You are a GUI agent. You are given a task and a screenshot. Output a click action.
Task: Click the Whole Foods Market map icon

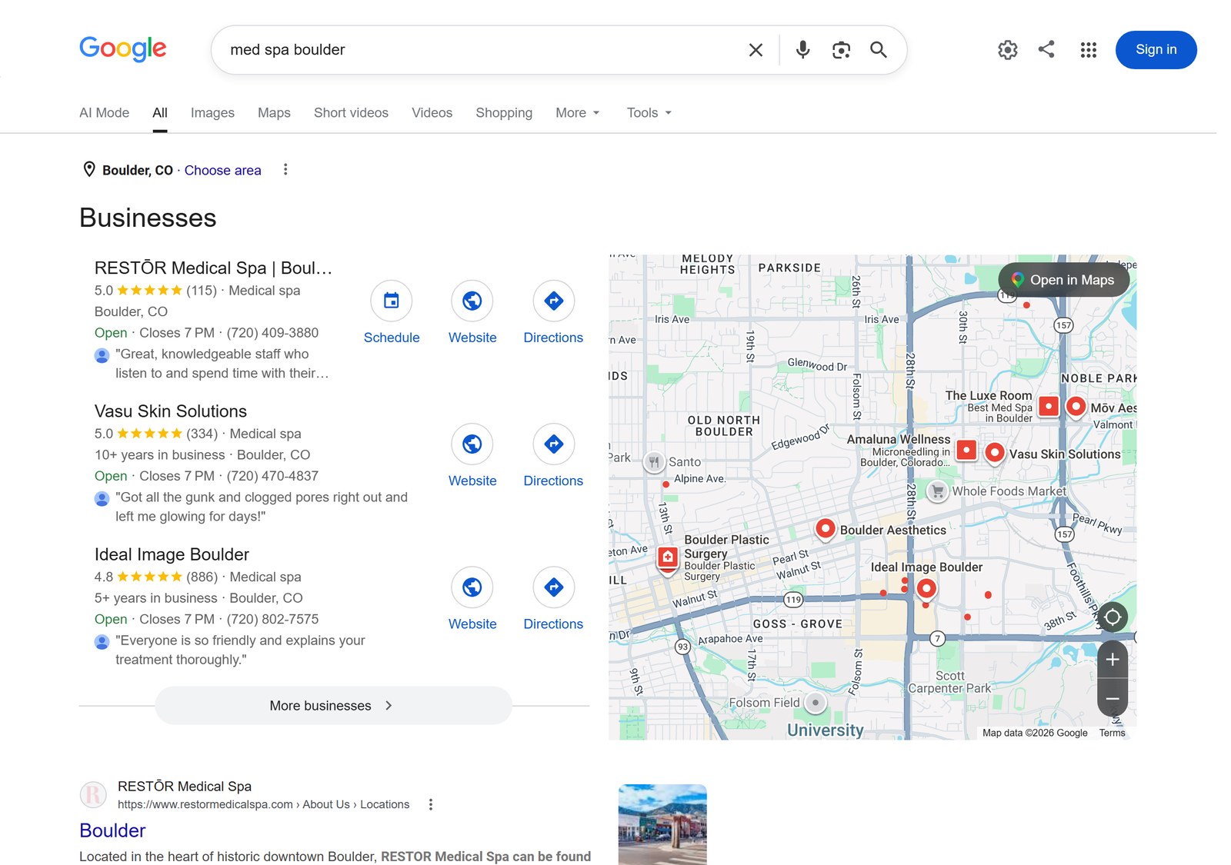[937, 491]
